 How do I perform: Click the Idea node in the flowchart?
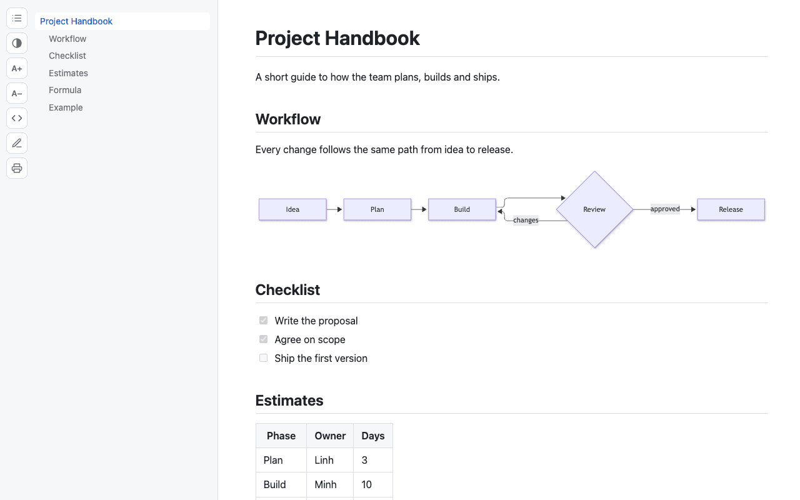(292, 209)
